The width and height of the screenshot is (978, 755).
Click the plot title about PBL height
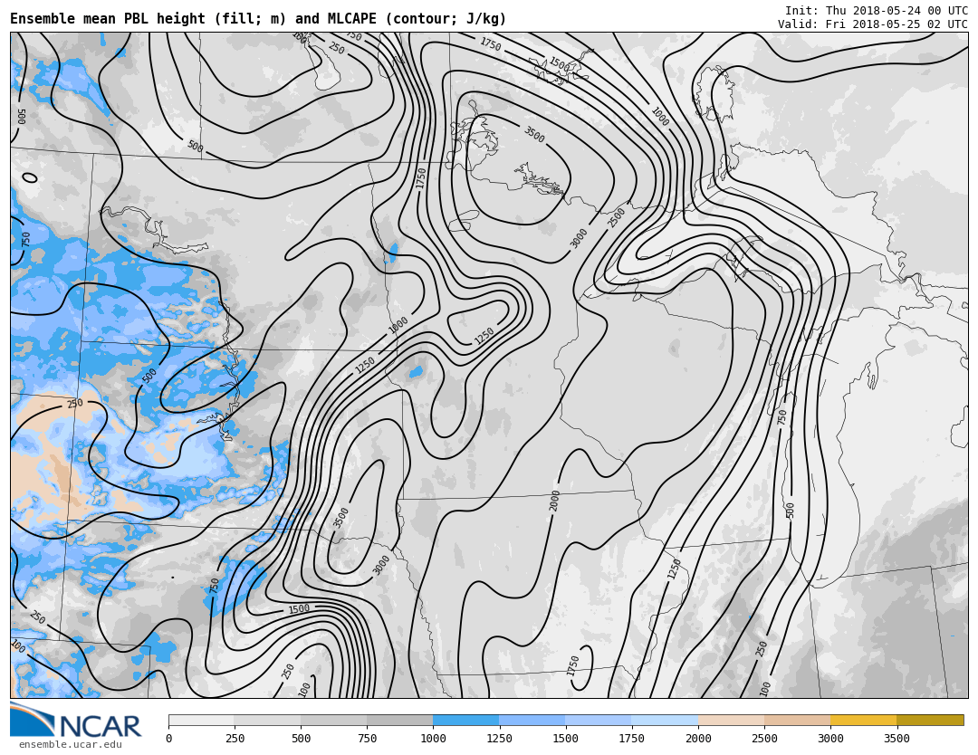coord(258,19)
